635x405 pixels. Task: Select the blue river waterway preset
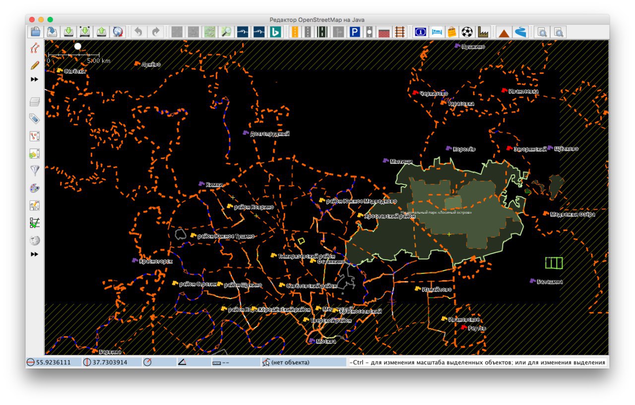point(520,32)
